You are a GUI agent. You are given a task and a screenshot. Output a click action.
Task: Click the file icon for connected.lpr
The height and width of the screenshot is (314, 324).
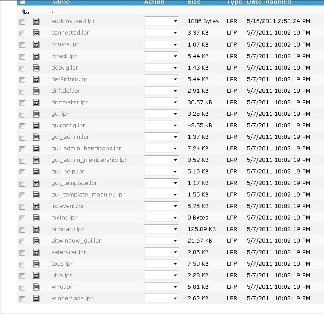(x=36, y=33)
